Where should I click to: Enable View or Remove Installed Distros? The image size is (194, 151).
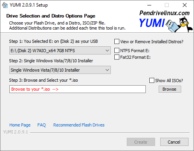pyautogui.click(x=117, y=42)
